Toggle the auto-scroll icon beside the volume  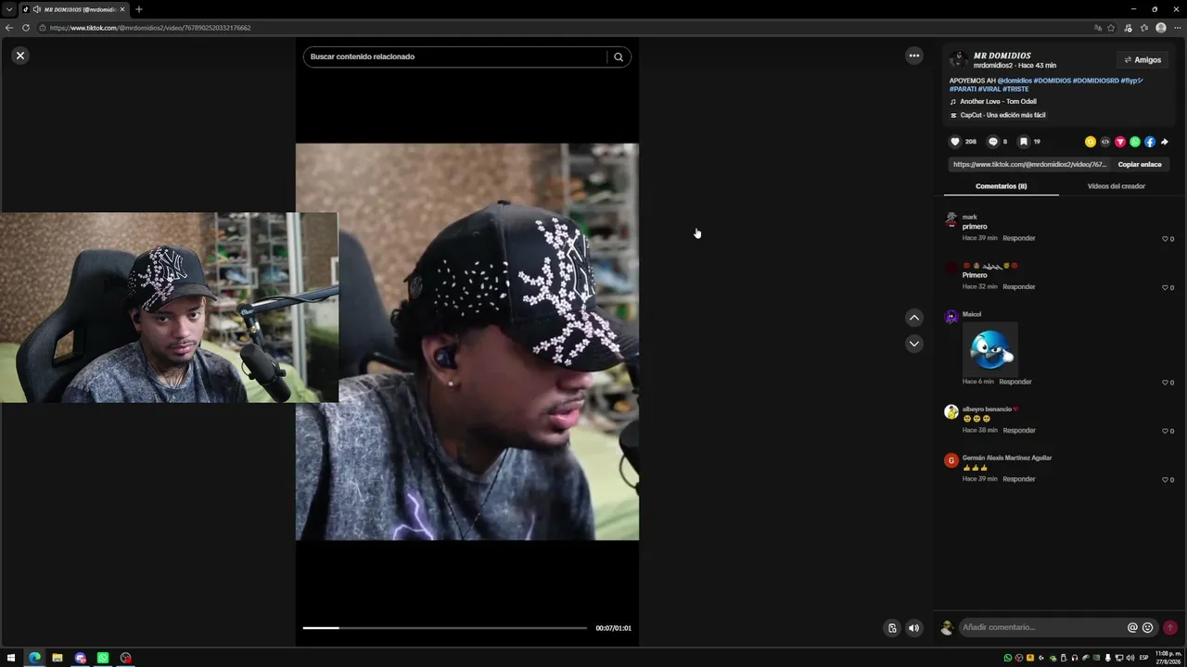click(x=892, y=628)
